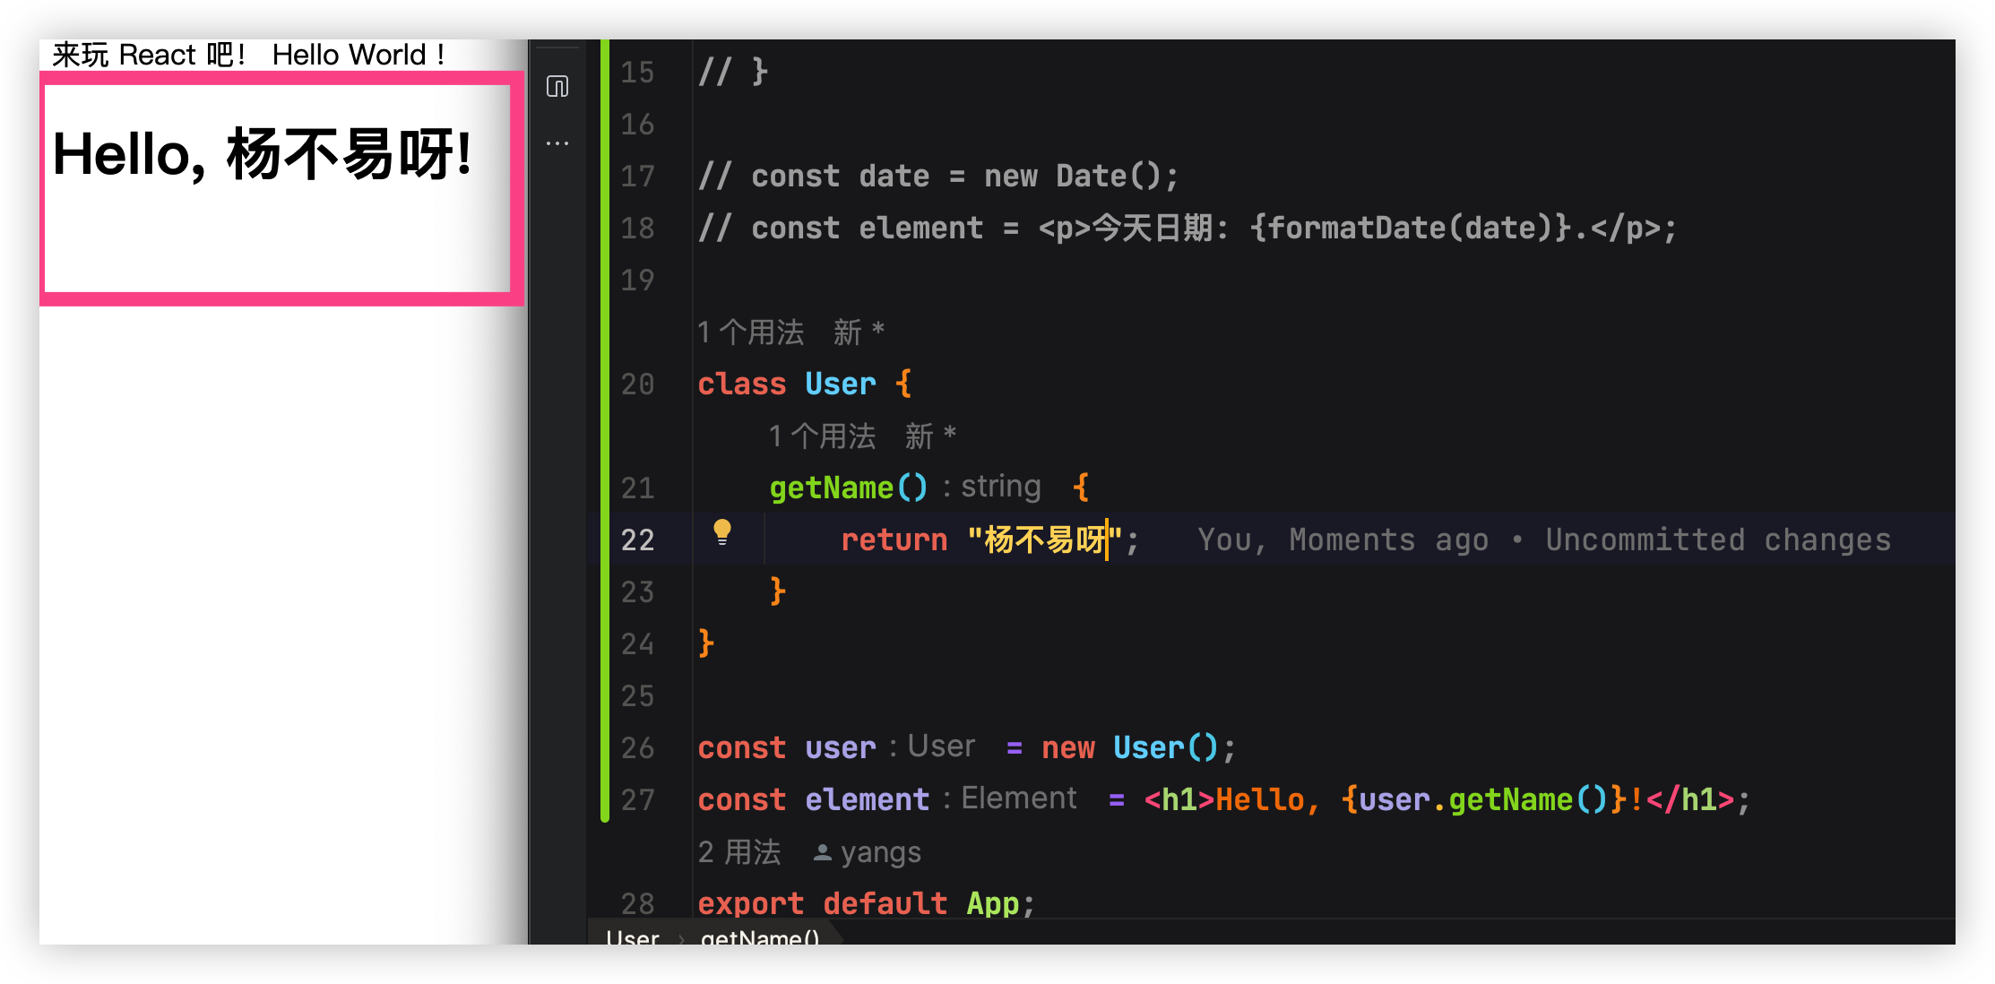Click the breadcrumb chevron after User
The height and width of the screenshot is (984, 1995).
pyautogui.click(x=683, y=939)
